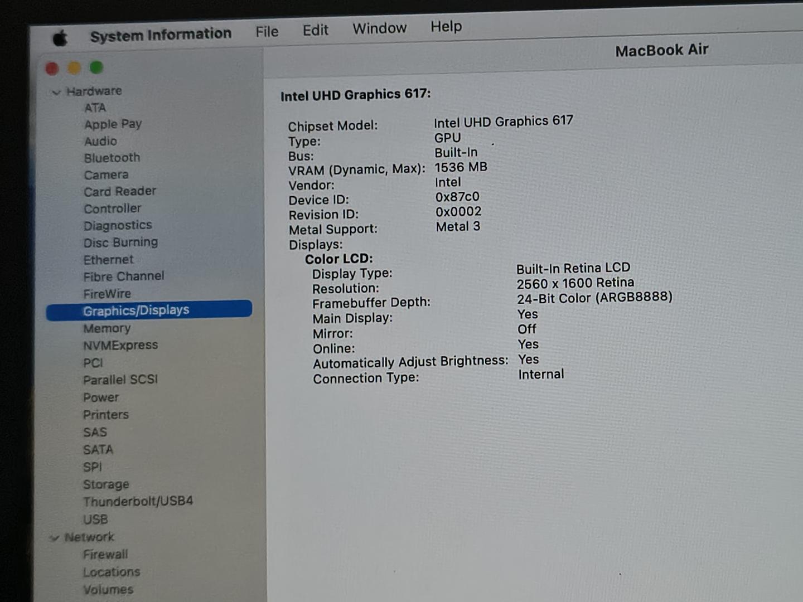Select Audio in the sidebar

101,141
